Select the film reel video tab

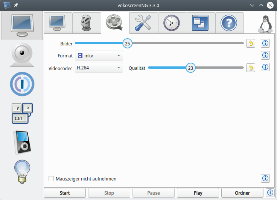(115, 23)
